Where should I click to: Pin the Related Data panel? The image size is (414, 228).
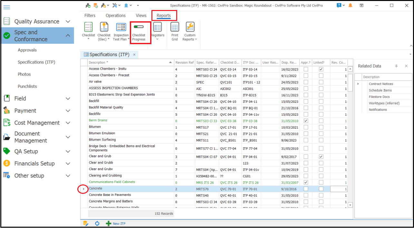point(397,66)
